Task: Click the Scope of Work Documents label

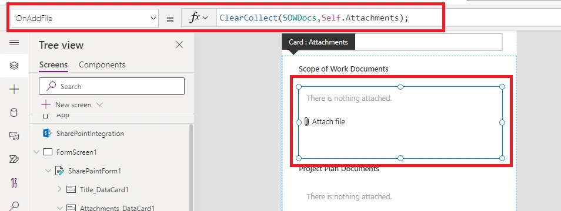Action: tap(343, 69)
